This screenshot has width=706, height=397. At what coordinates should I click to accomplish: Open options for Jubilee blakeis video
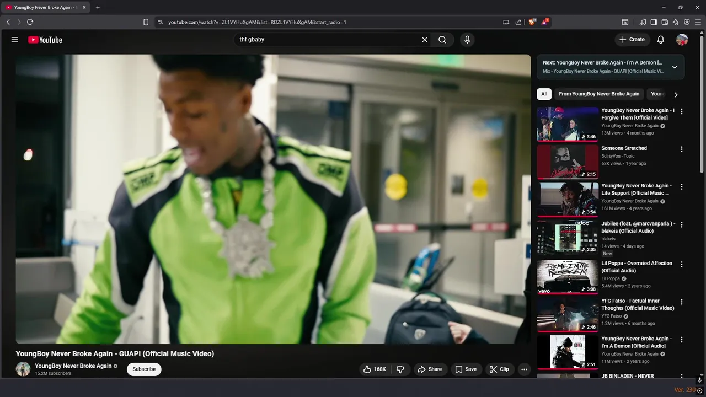click(x=682, y=225)
